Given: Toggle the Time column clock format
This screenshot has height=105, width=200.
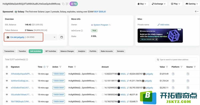Looking at the screenshot, I should 44,67.
